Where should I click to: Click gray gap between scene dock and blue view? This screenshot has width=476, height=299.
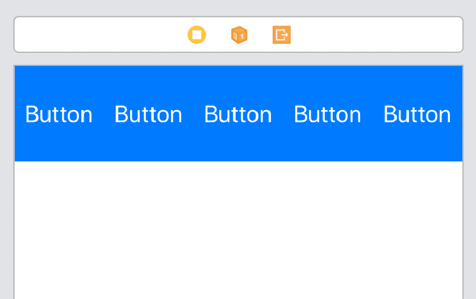click(239, 59)
